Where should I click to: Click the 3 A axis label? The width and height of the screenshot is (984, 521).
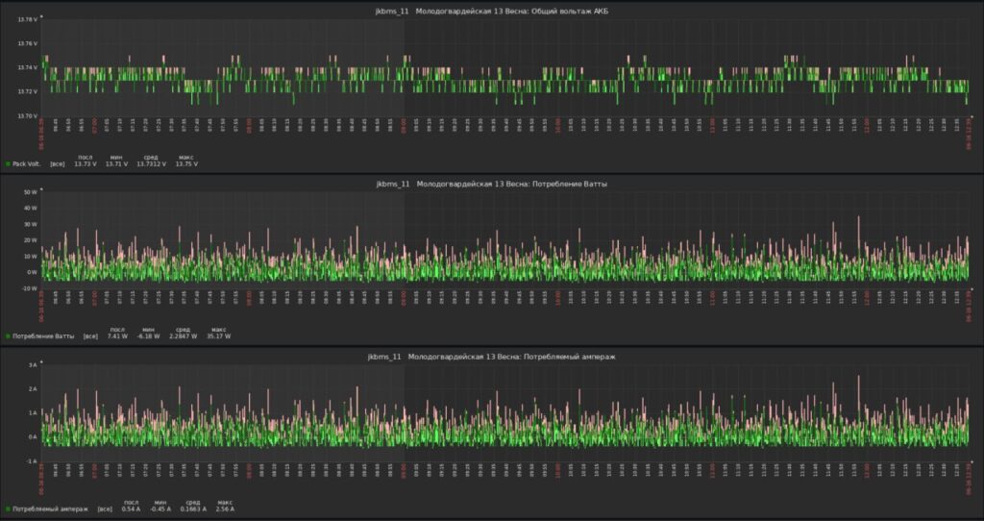pos(33,364)
